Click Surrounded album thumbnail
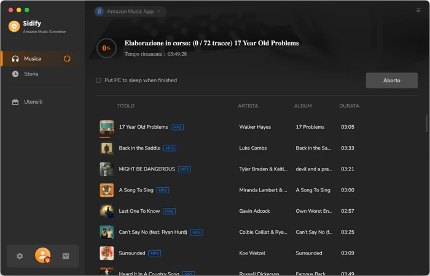Screen dimensions: 430x276 coord(107,253)
